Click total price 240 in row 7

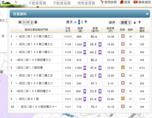tap(79, 83)
